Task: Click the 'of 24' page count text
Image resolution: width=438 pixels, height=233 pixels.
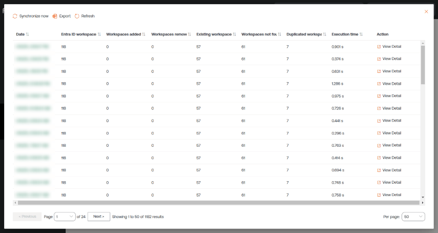Action: pyautogui.click(x=81, y=217)
